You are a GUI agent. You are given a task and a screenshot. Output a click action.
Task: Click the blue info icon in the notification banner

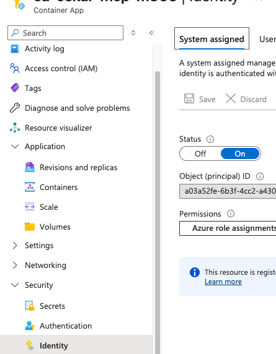195,272
